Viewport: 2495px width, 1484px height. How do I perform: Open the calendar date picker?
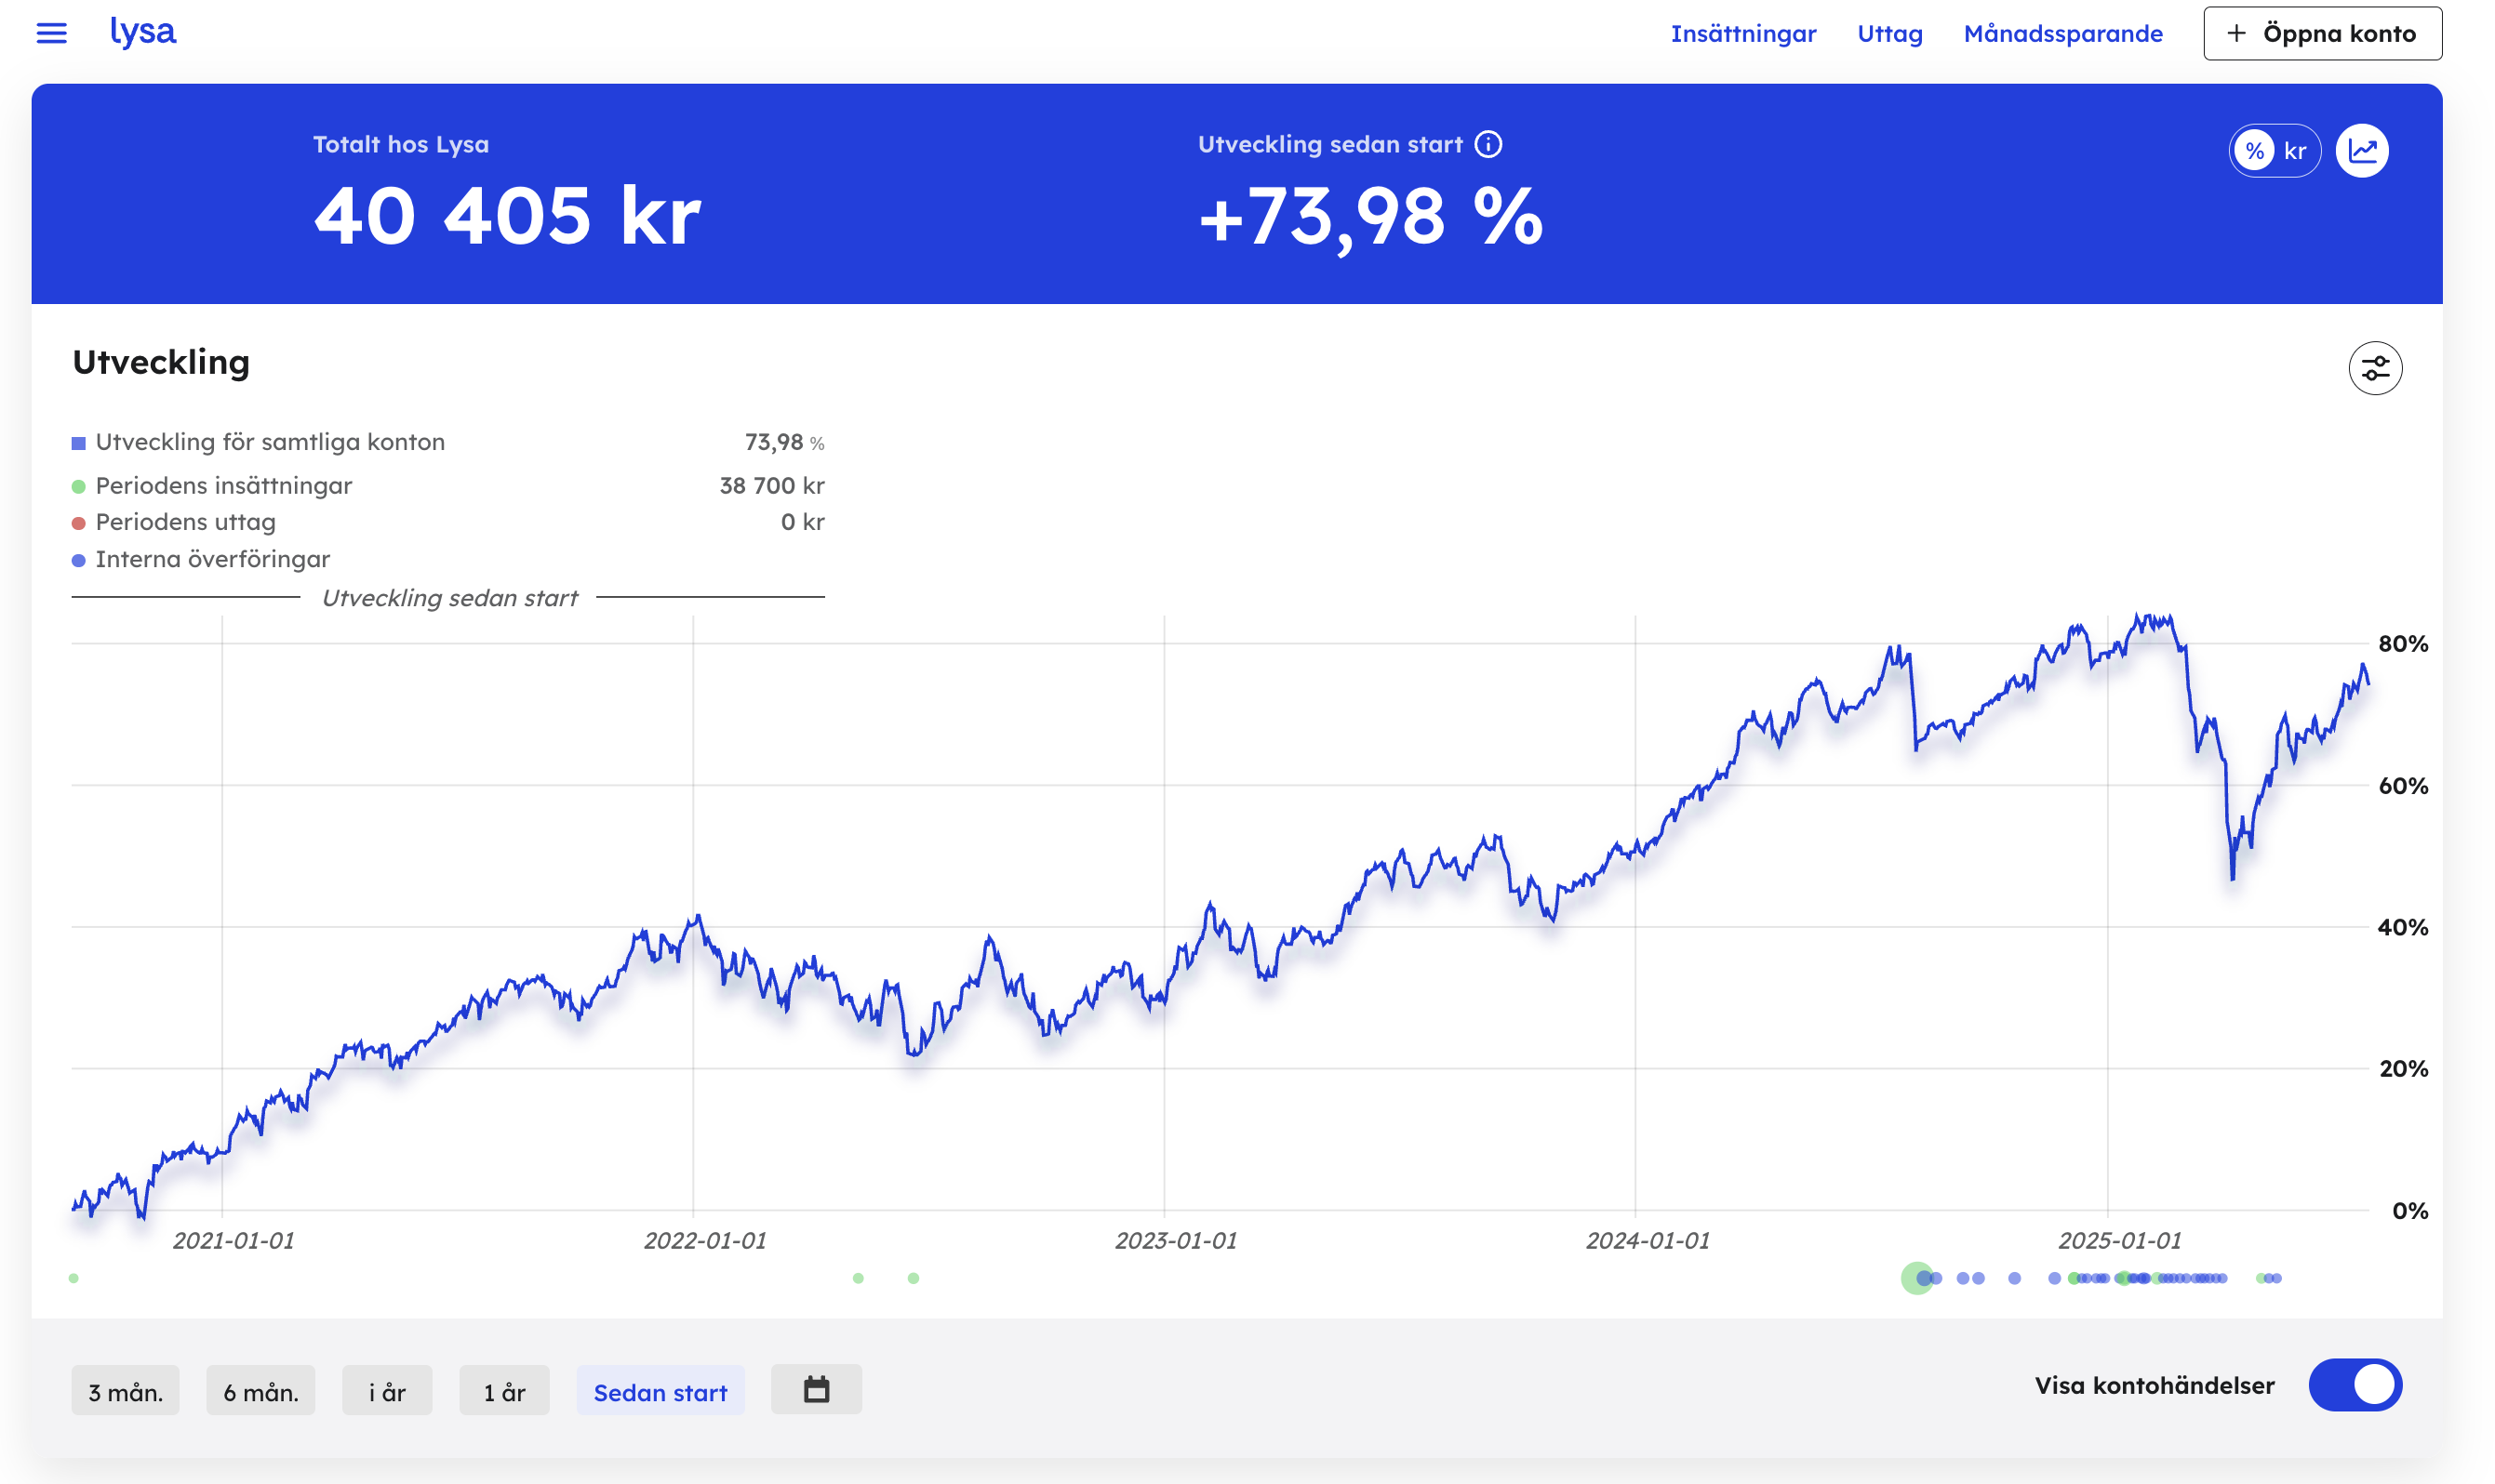[x=817, y=1389]
